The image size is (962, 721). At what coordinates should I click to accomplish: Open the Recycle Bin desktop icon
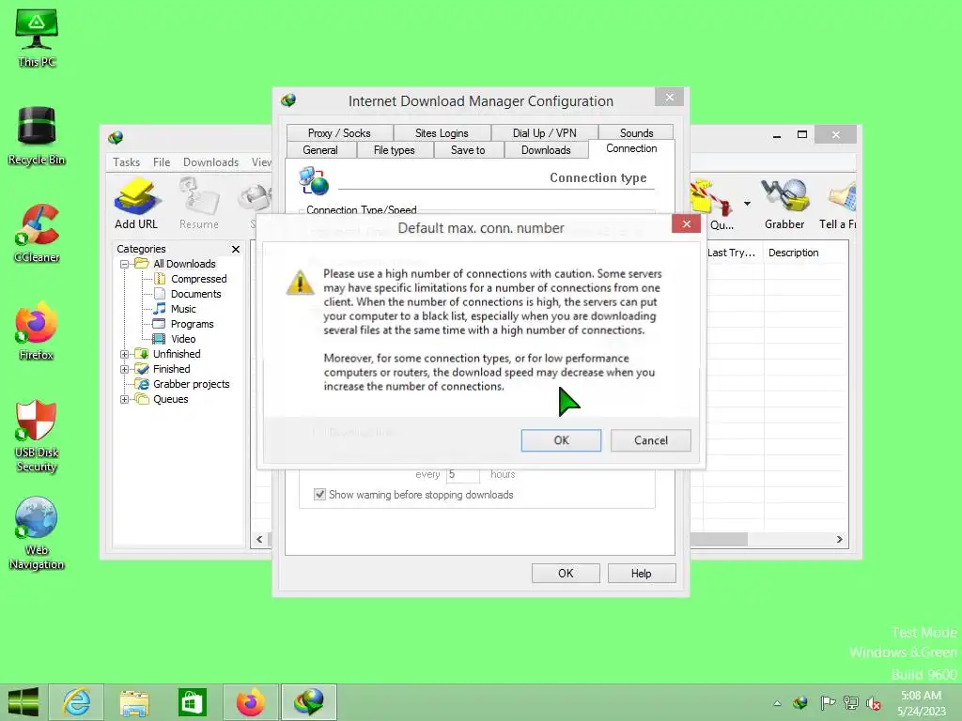37,136
